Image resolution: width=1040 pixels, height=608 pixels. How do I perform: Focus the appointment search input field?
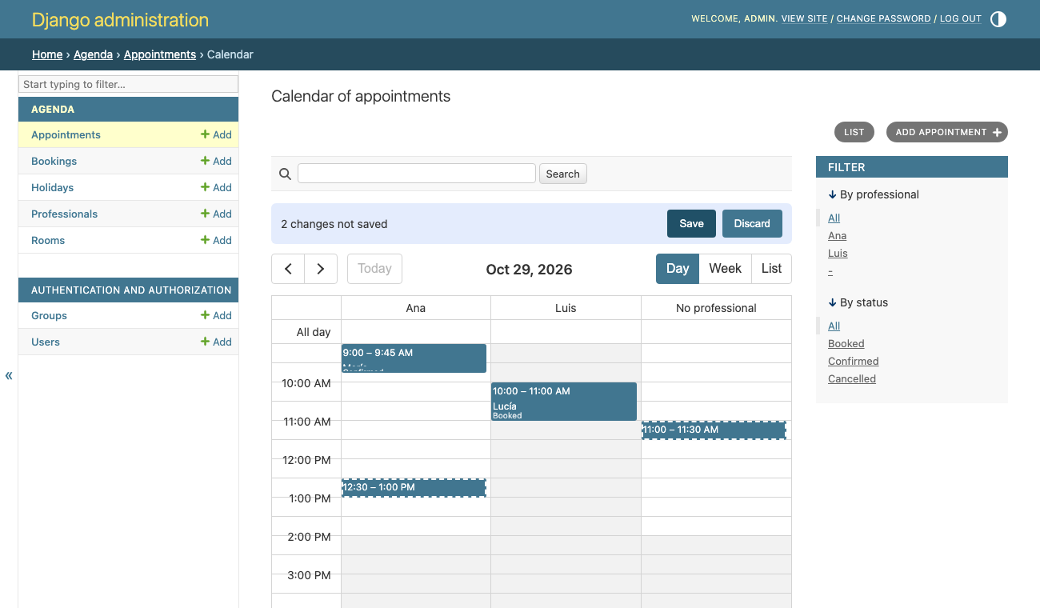coord(417,174)
